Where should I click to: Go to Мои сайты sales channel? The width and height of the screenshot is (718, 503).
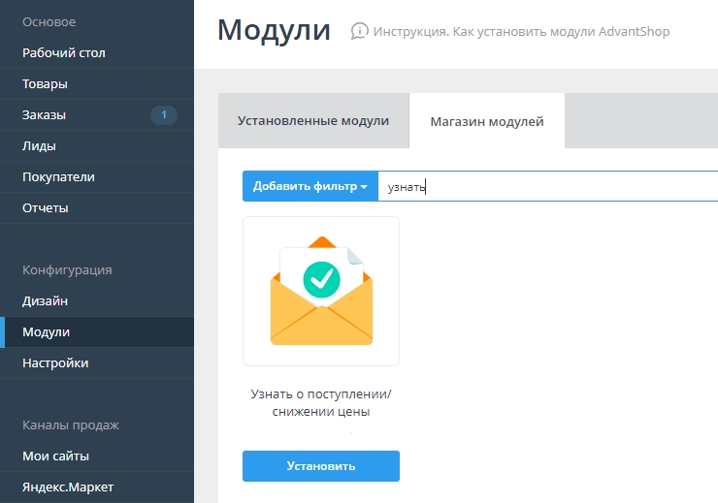(55, 456)
